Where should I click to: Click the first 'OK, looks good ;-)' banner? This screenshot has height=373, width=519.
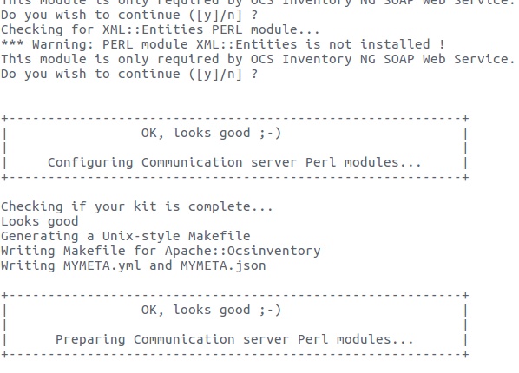click(x=211, y=134)
